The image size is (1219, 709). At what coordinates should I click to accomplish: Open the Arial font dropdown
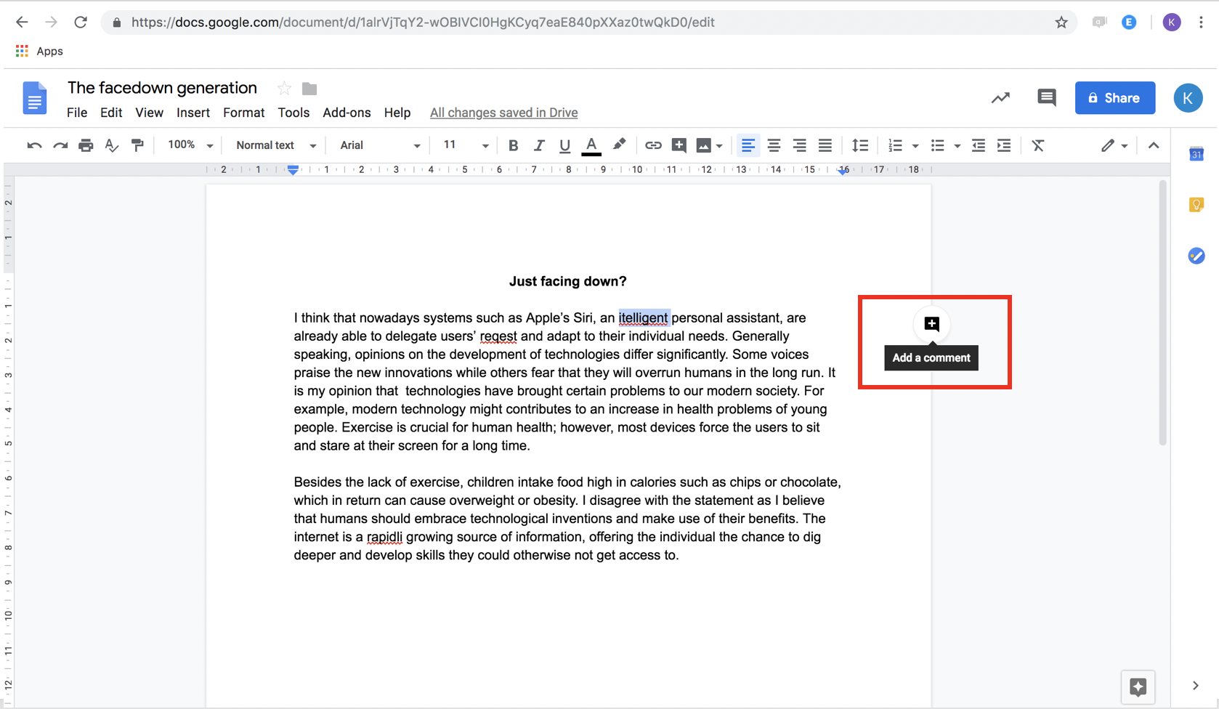pos(379,145)
